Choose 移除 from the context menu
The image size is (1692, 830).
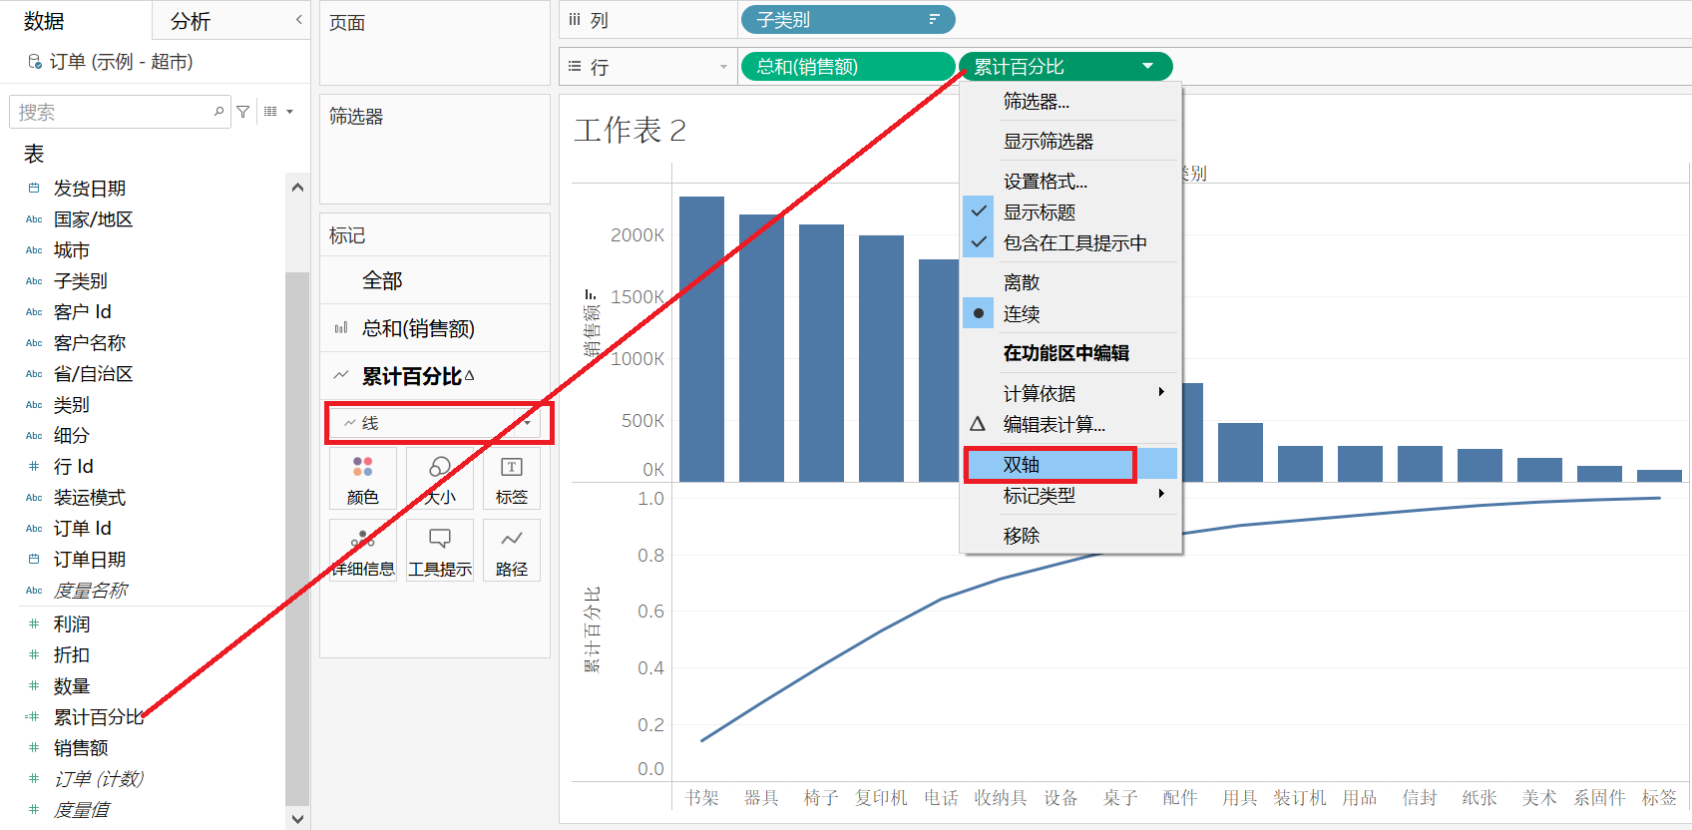(1069, 535)
